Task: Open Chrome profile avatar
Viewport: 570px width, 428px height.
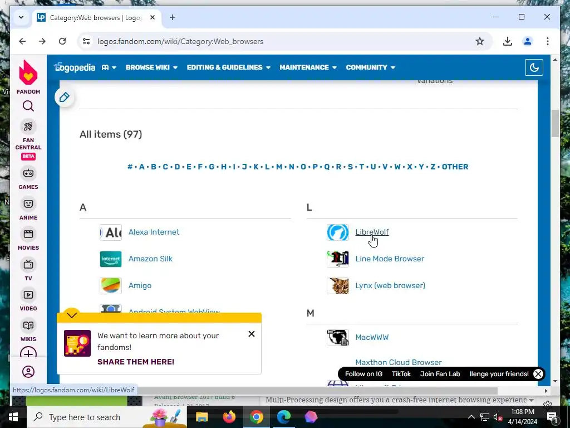Action: click(528, 41)
